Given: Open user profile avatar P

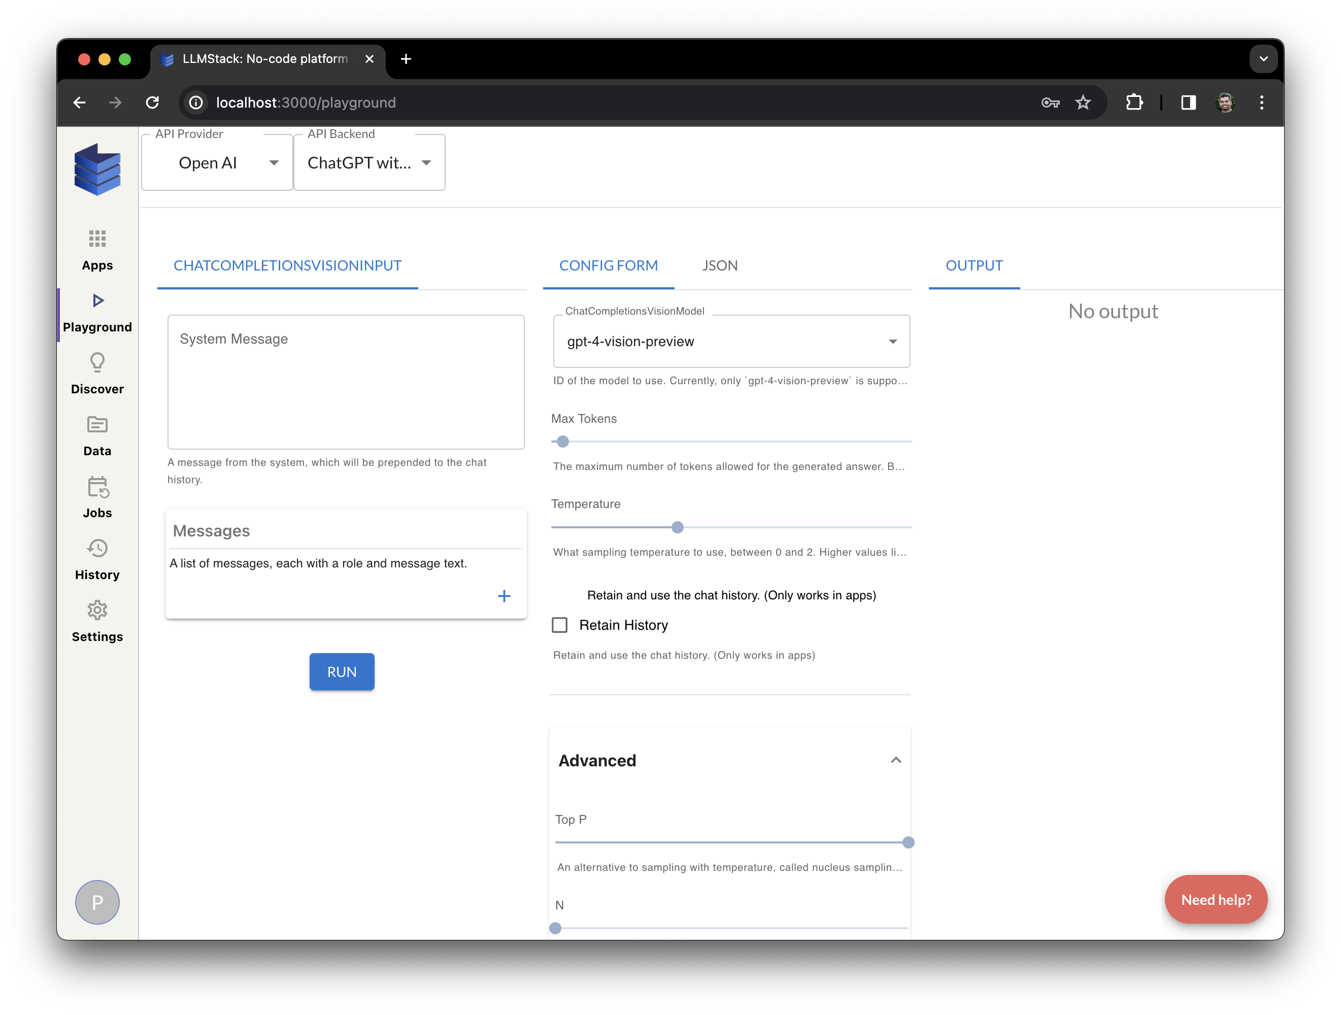Looking at the screenshot, I should tap(97, 902).
